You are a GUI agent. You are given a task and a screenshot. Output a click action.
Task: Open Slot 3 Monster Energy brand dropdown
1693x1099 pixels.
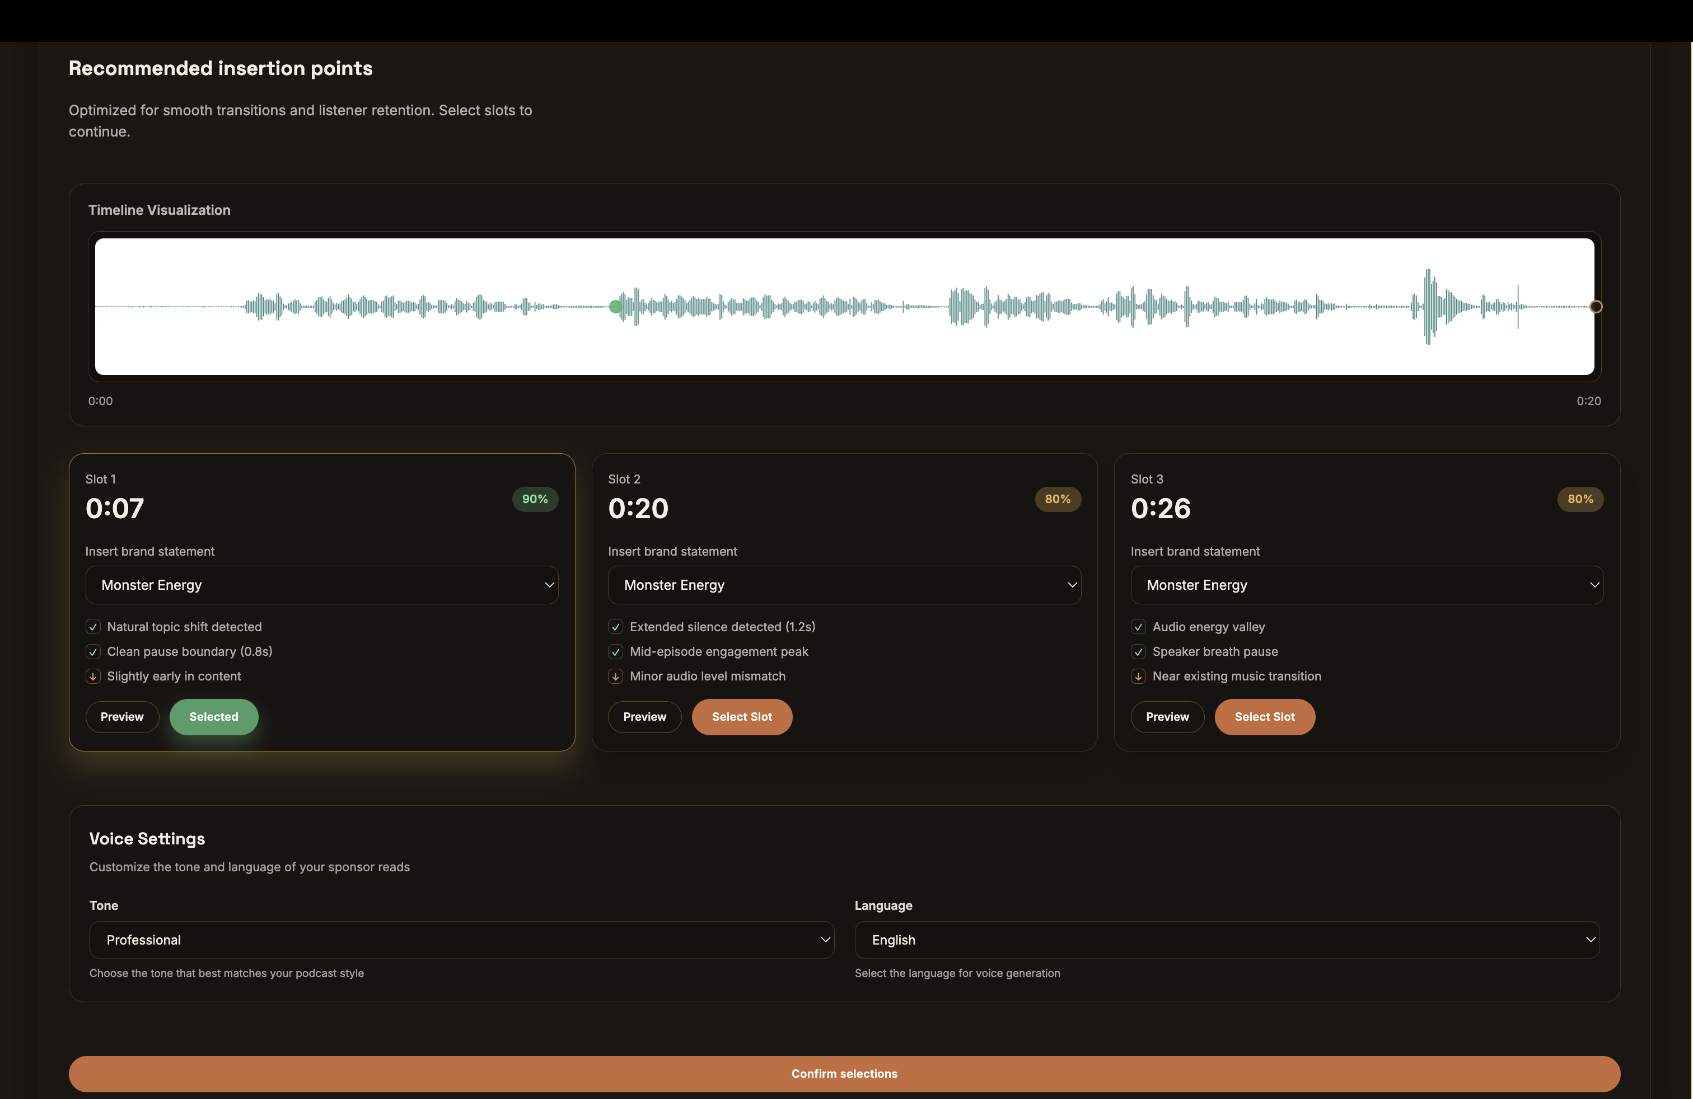tap(1367, 585)
